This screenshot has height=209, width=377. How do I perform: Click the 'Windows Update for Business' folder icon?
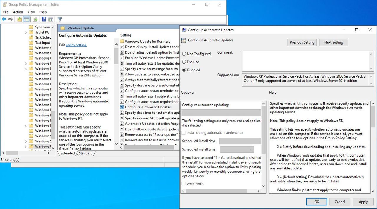(x=122, y=41)
